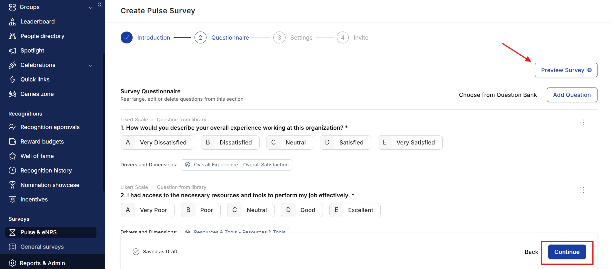The height and width of the screenshot is (269, 612).
Task: Click the Survey Questionnaire heading
Action: [150, 91]
